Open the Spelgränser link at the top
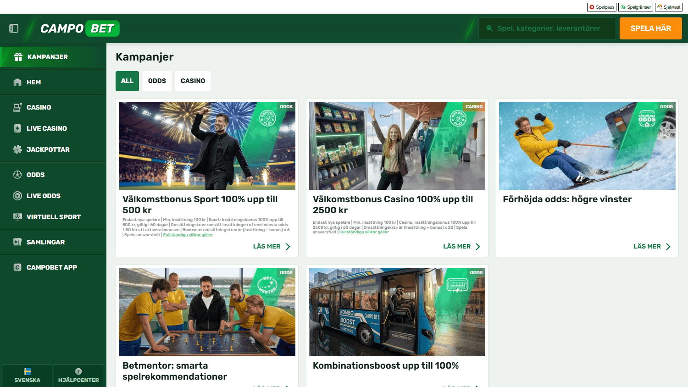 tap(636, 7)
